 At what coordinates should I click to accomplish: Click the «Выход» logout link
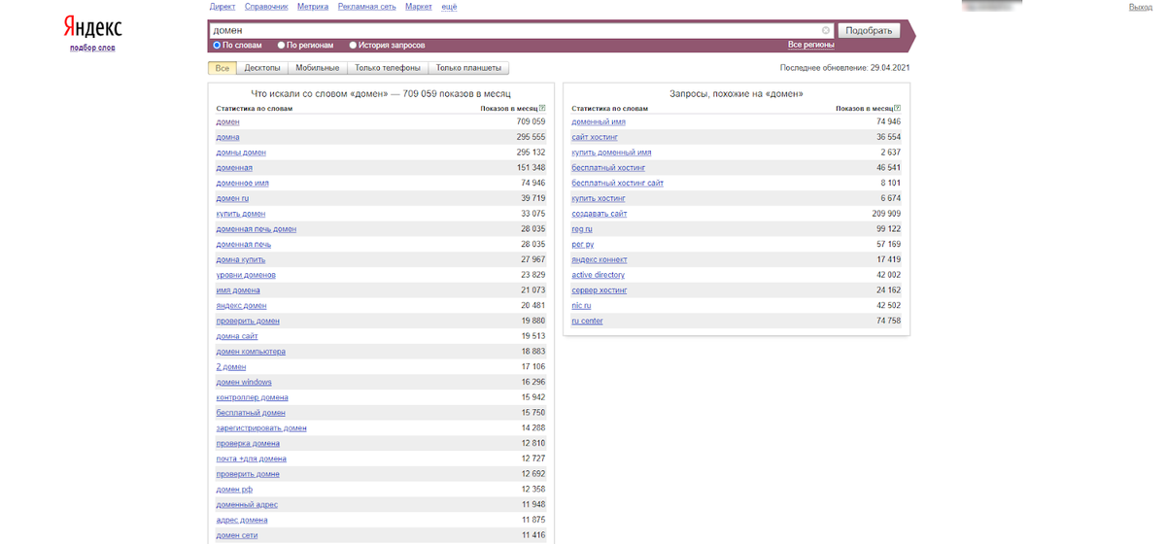coord(1141,7)
